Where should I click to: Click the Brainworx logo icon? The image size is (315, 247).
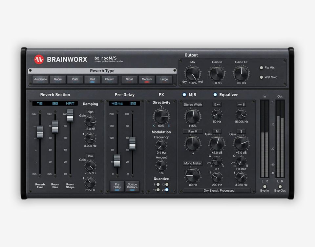(x=39, y=60)
